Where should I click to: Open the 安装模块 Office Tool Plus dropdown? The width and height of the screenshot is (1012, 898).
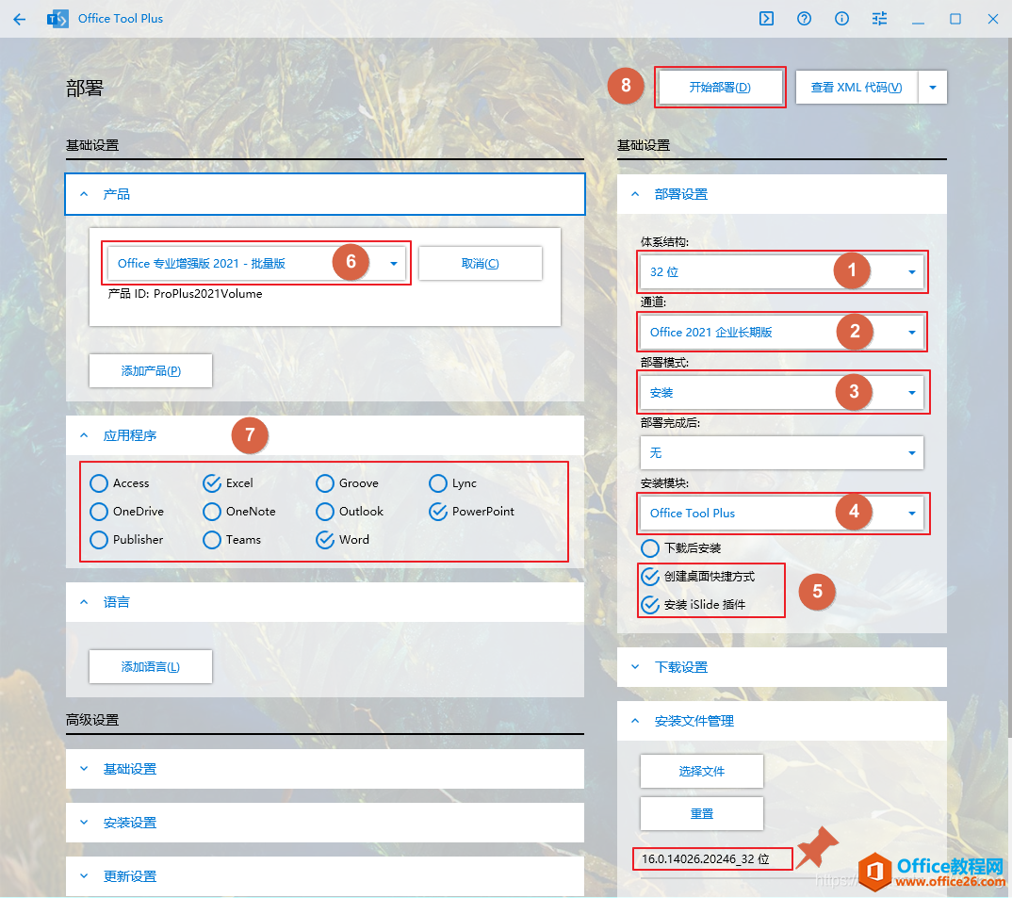point(781,514)
